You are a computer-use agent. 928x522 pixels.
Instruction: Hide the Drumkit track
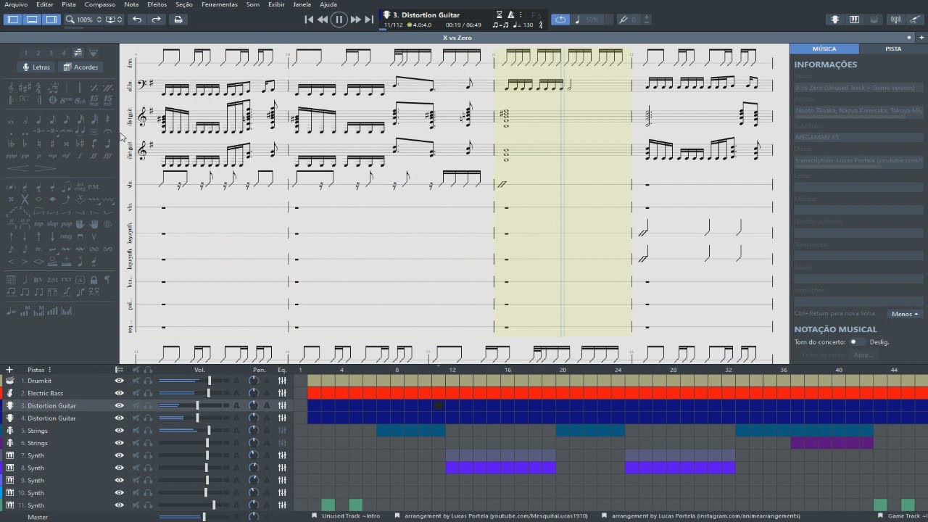[x=119, y=381]
